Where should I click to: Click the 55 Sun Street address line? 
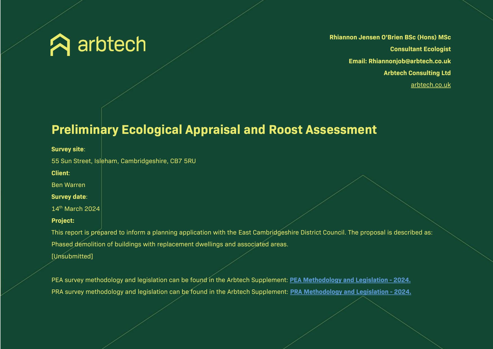[123, 161]
